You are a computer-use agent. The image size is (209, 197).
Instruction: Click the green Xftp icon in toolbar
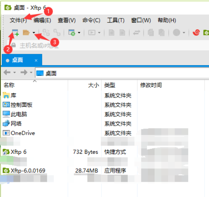(x=206, y=33)
